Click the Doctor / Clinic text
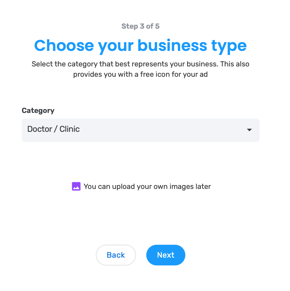 click(53, 129)
